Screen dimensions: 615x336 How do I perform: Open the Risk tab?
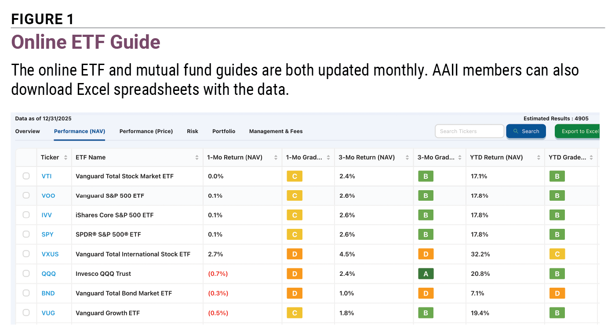click(x=193, y=131)
